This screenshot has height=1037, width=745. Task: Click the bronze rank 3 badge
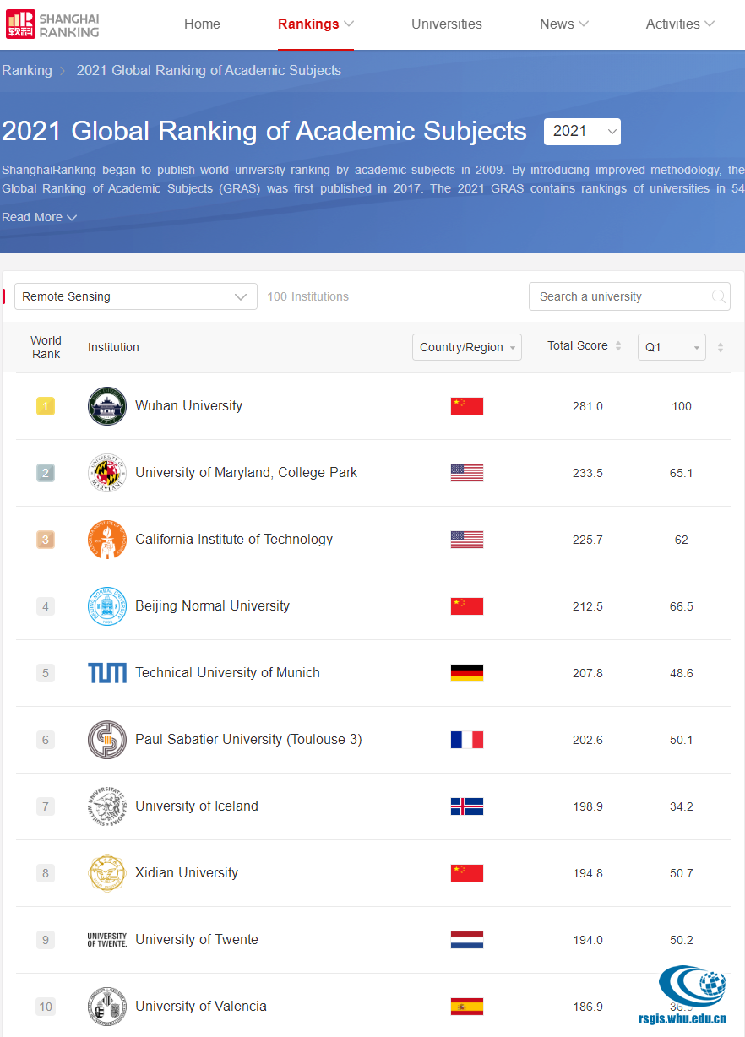46,540
